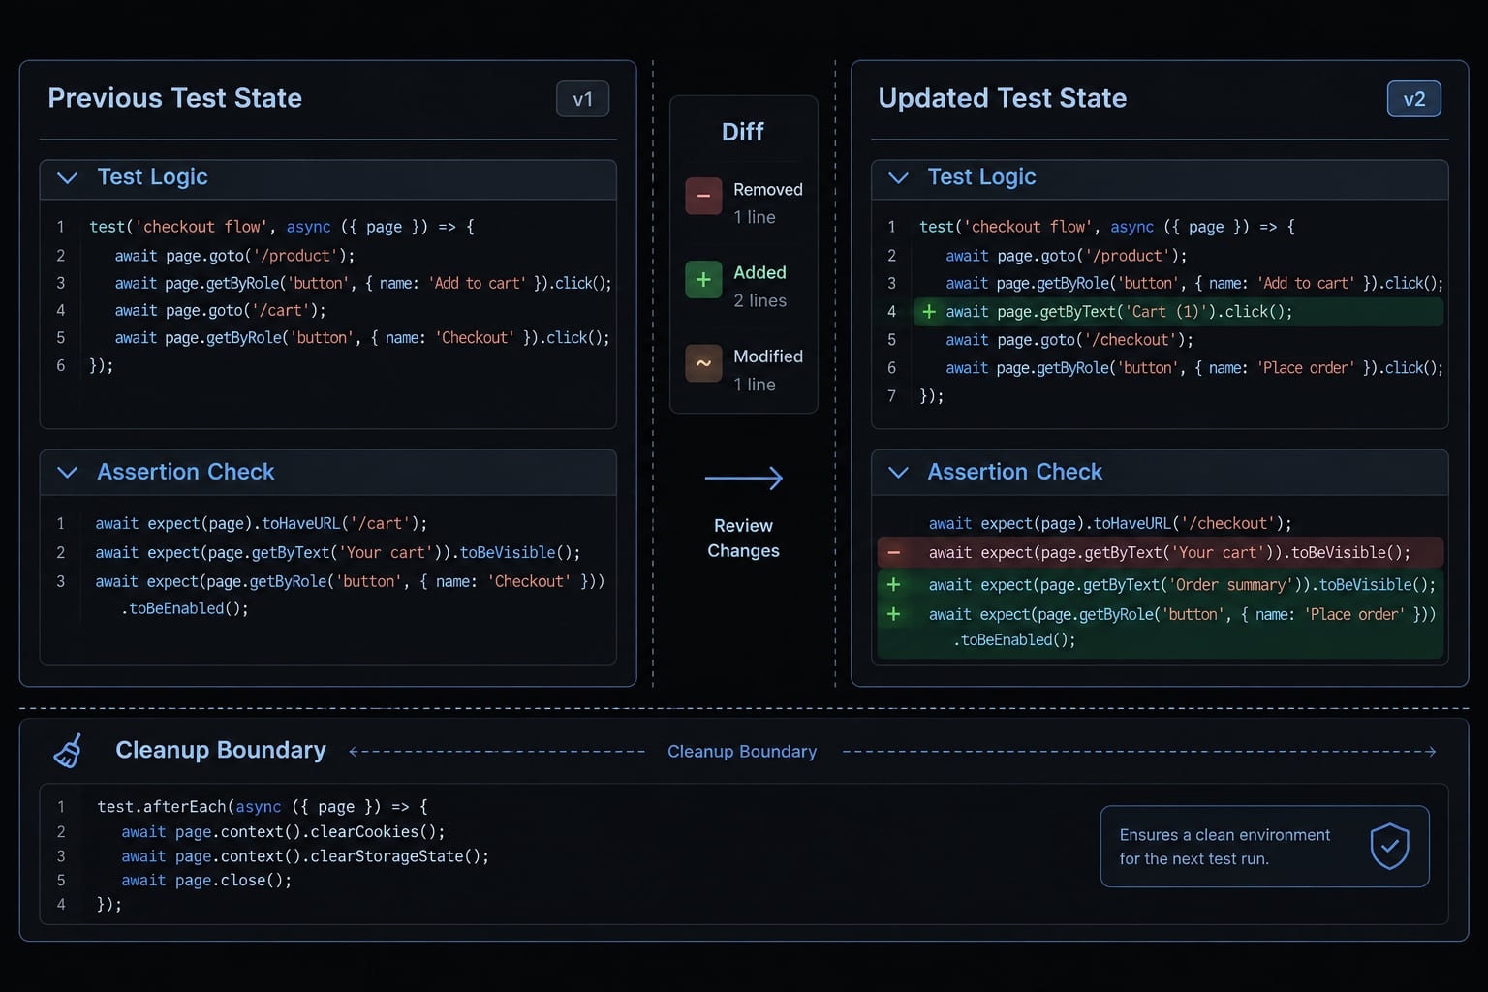Click '2 lines' count under Added
The height and width of the screenshot is (992, 1488).
point(759,300)
